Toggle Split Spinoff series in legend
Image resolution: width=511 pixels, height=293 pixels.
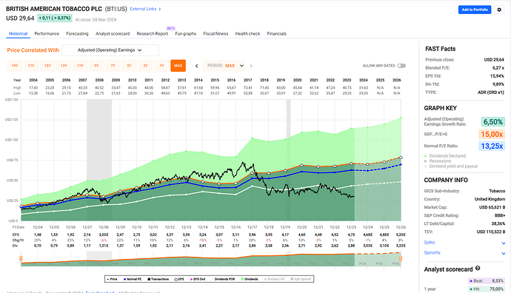(x=301, y=279)
